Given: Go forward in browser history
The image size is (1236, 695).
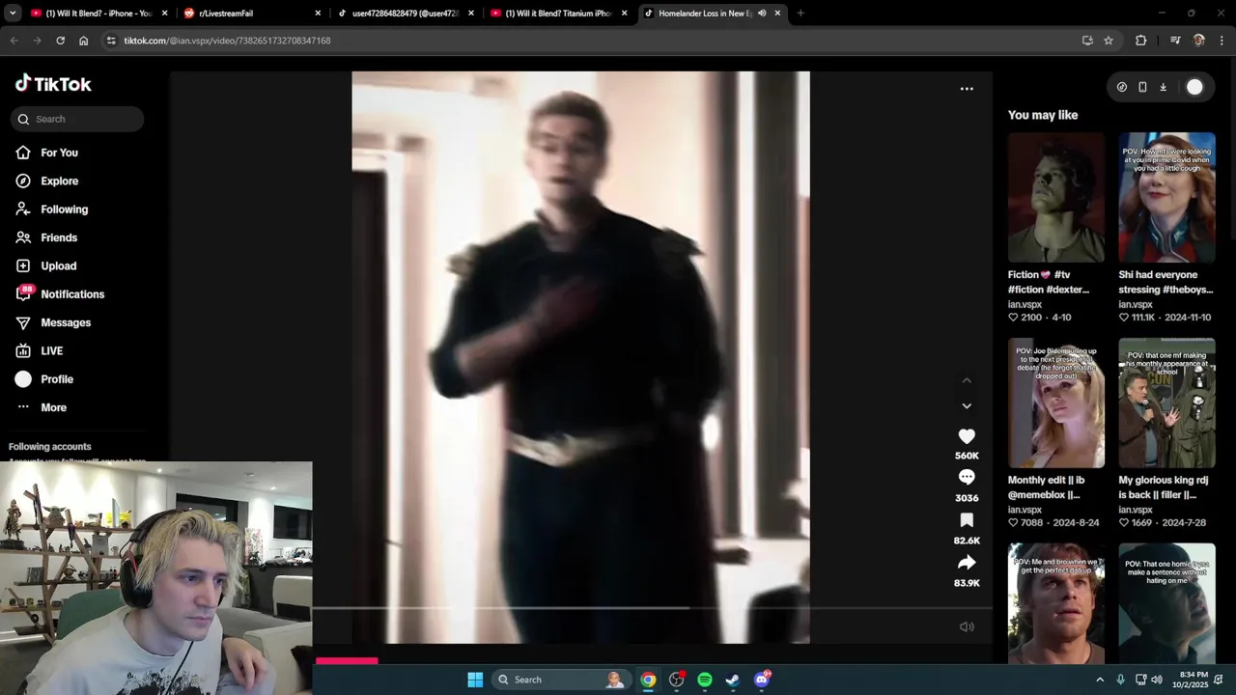Looking at the screenshot, I should click(37, 41).
